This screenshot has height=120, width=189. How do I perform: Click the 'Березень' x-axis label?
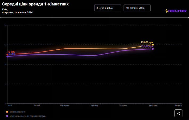click(65, 106)
